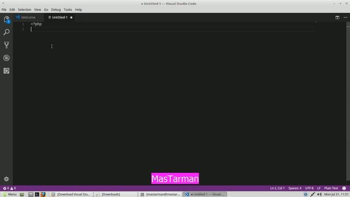Viewport: 350px width, 197px height.
Task: Open the taskbar Menu button
Action: click(x=9, y=194)
